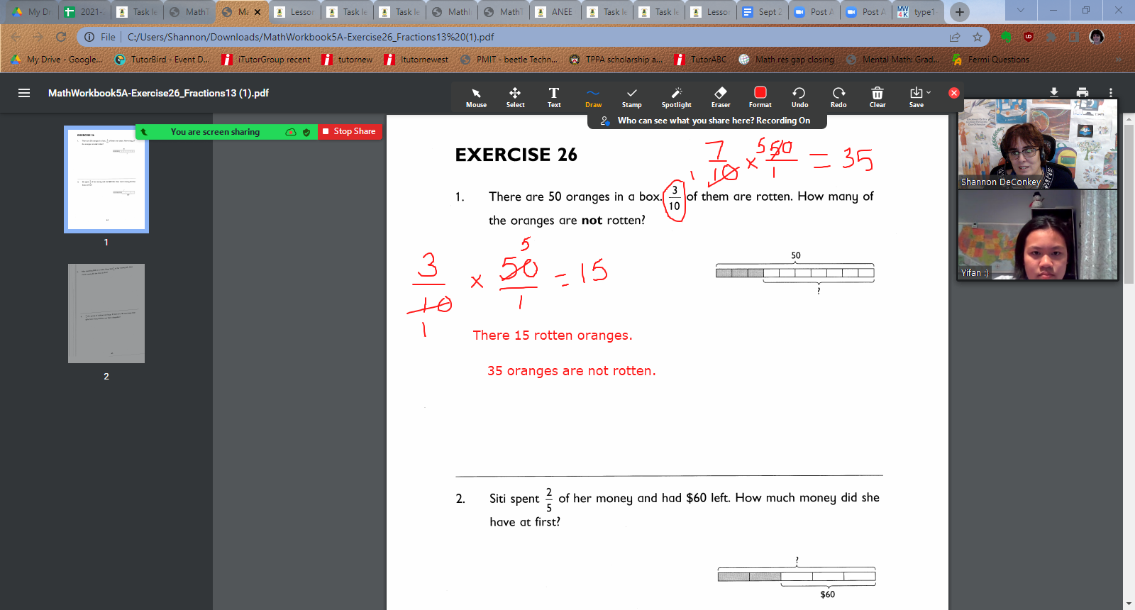Image resolution: width=1135 pixels, height=610 pixels.
Task: Open the Chrome profile avatar
Action: 1097,37
